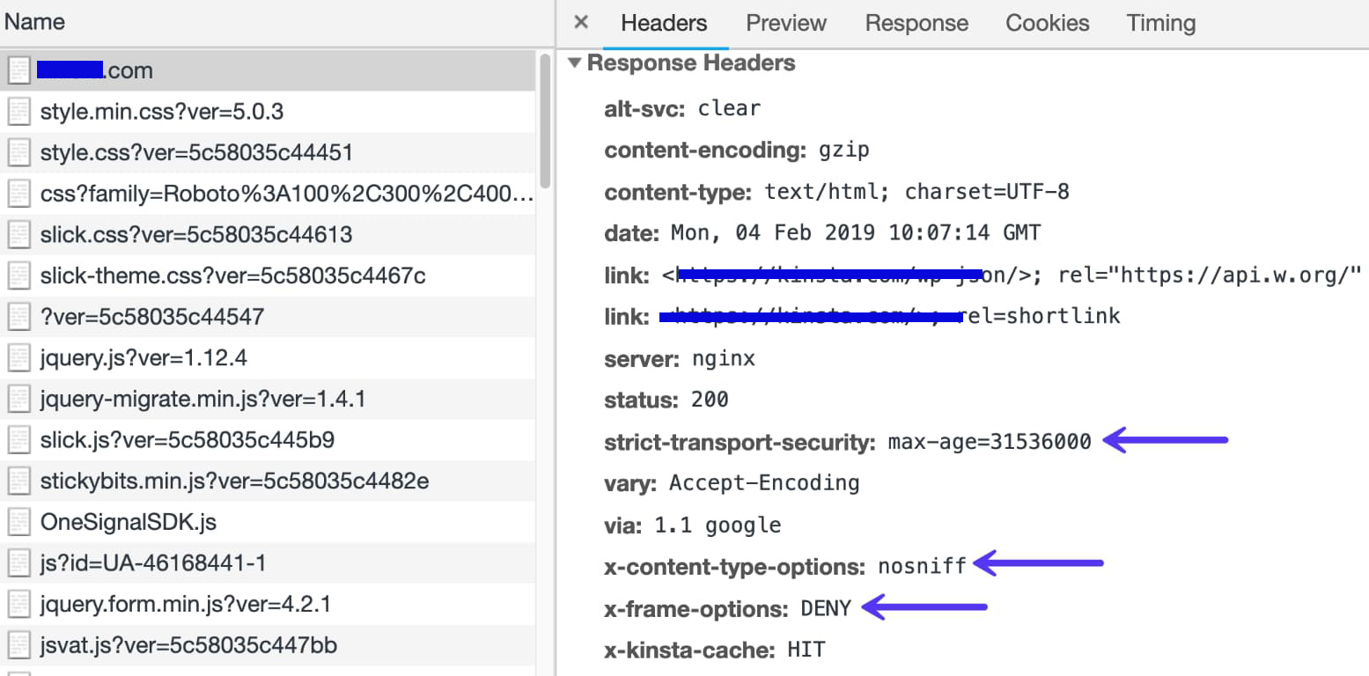The height and width of the screenshot is (676, 1369).
Task: Select the js?id=UA-46168441-1 request
Action: tap(153, 563)
